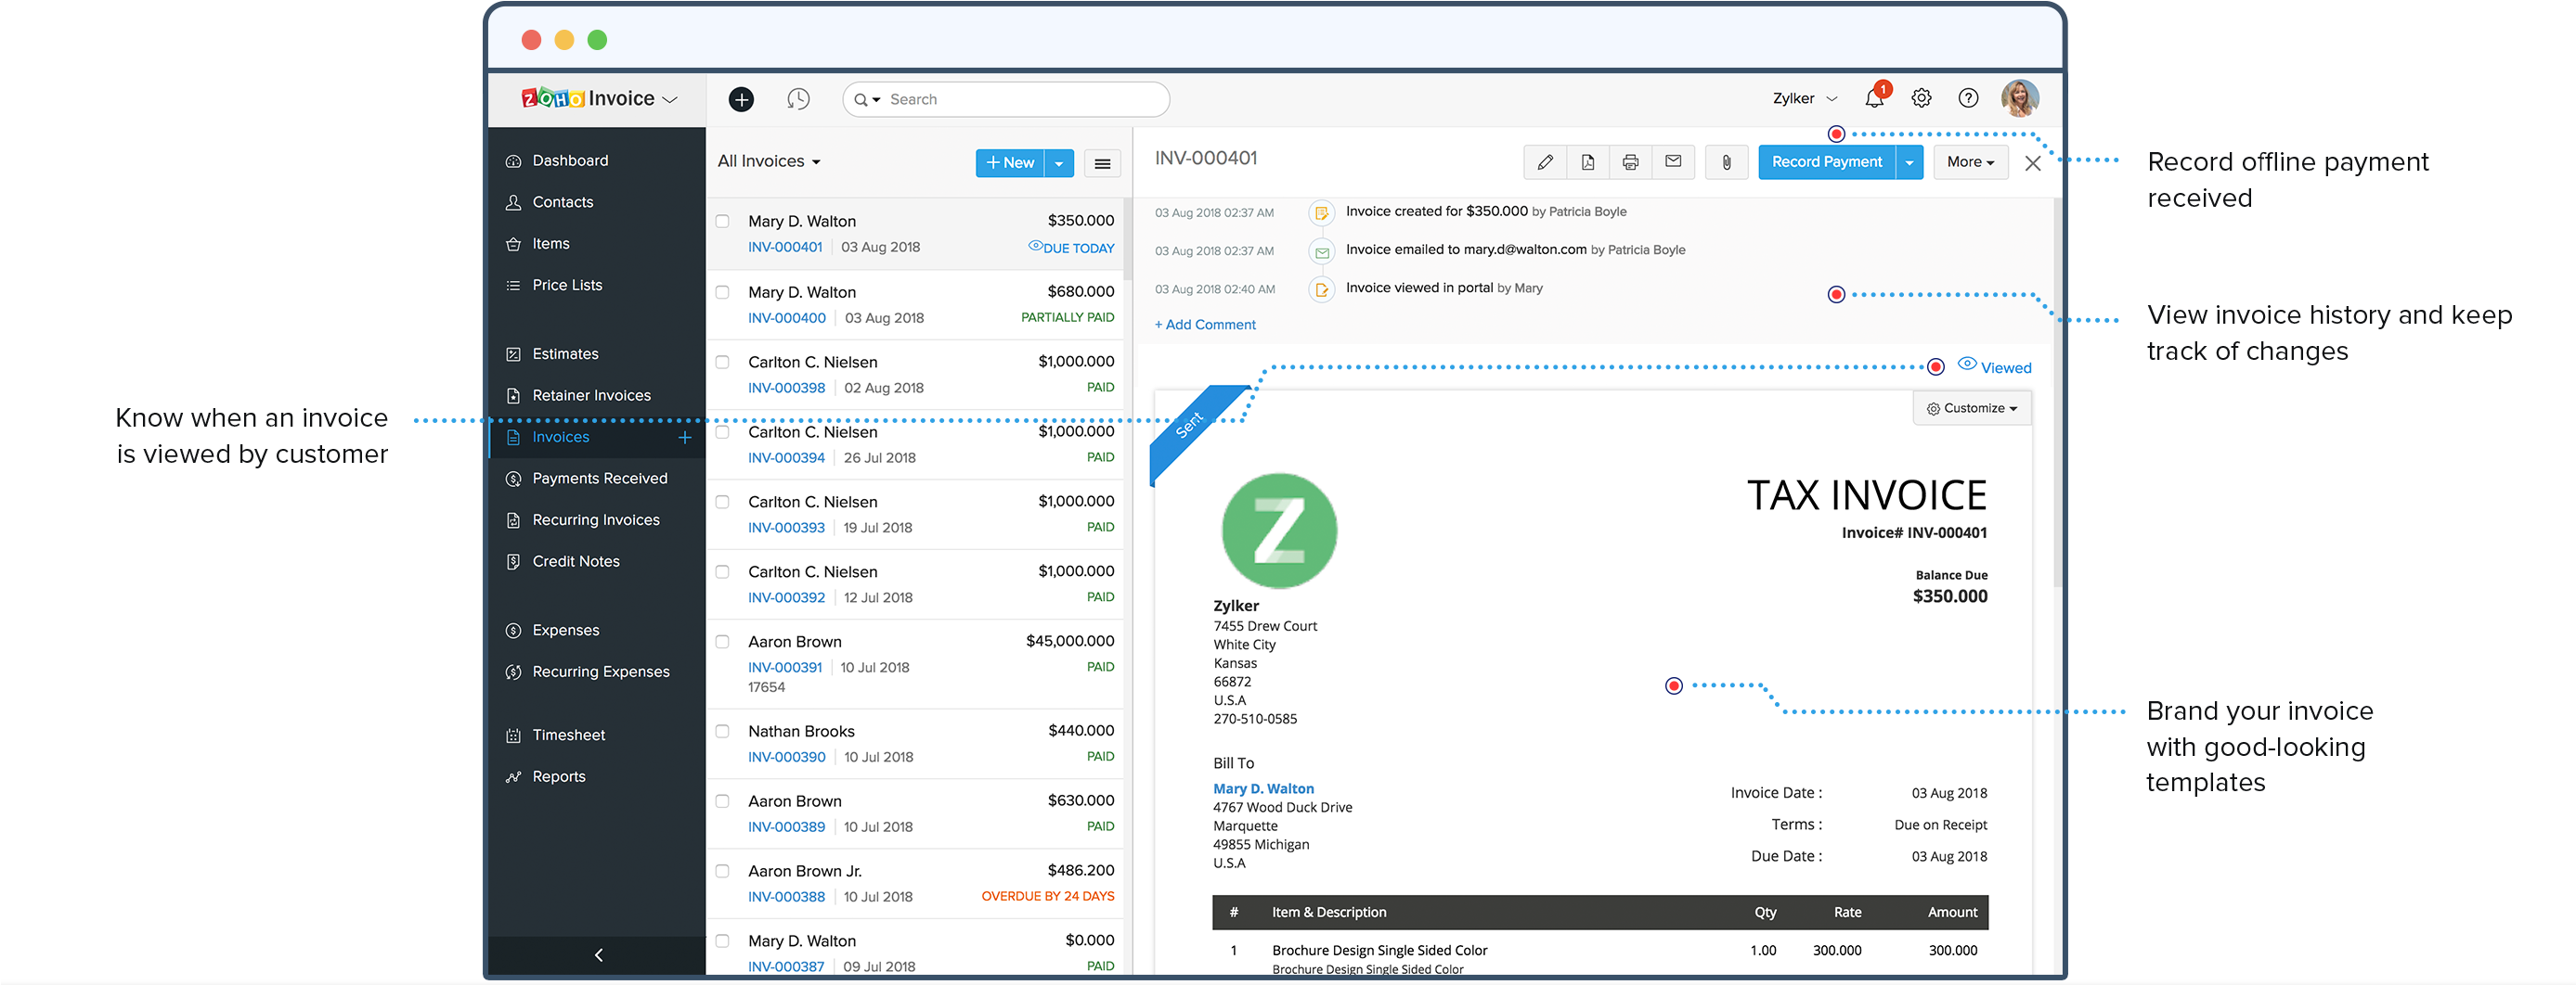Screen dimensions: 2576x985
Task: Create a new record with the plus icon
Action: click(x=740, y=99)
